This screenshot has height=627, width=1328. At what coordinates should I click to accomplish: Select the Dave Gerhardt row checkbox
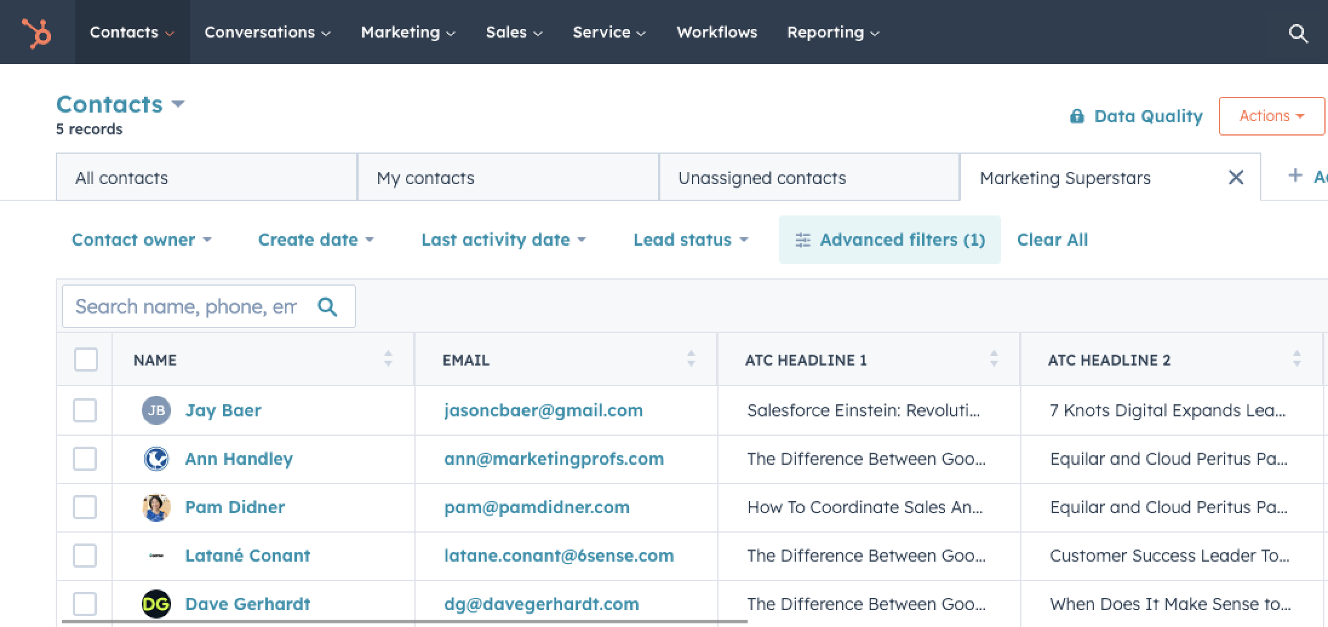tap(85, 604)
